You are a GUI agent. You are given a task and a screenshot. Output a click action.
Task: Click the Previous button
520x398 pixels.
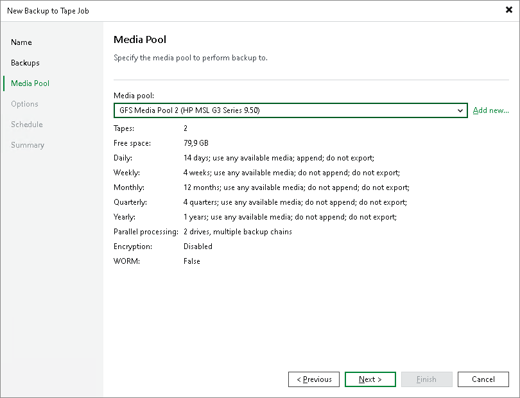[314, 379]
